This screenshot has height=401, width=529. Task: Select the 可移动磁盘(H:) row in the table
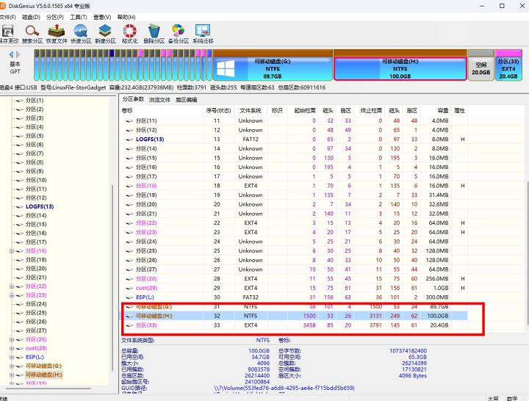point(294,316)
